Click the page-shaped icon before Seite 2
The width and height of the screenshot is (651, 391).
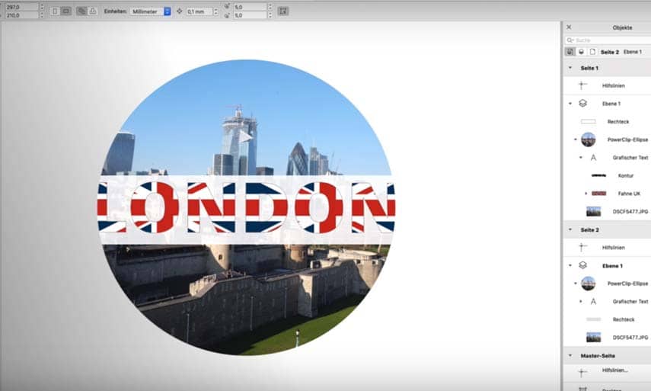click(592, 52)
